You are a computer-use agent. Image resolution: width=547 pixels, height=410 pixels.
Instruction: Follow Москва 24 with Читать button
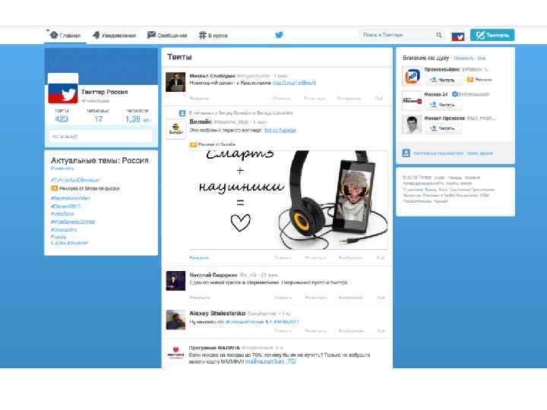(443, 104)
